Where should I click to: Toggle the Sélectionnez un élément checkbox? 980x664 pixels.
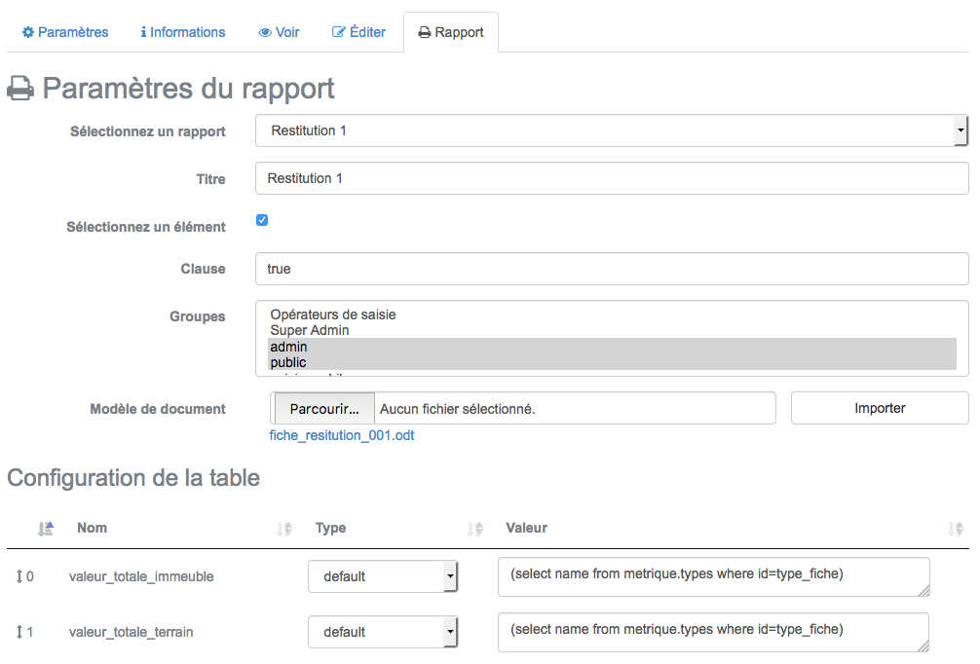point(262,220)
